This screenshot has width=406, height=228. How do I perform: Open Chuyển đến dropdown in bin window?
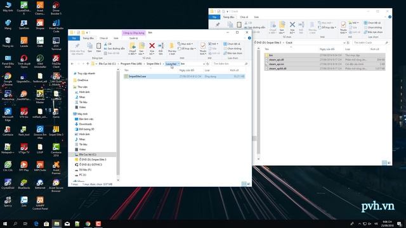[133, 48]
